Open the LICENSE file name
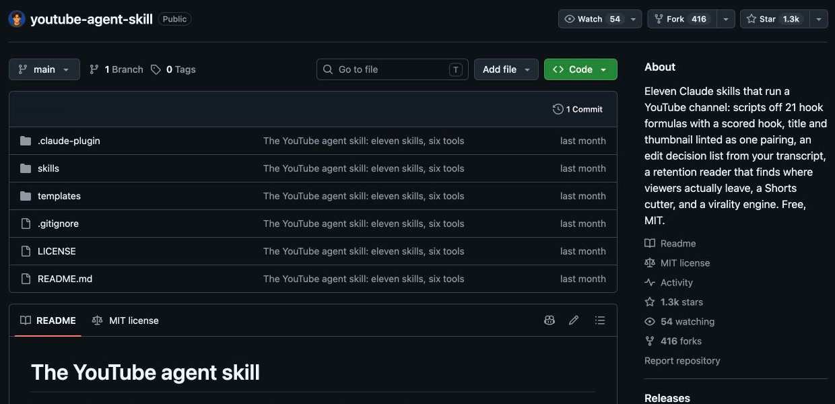The height and width of the screenshot is (404, 835). click(57, 251)
